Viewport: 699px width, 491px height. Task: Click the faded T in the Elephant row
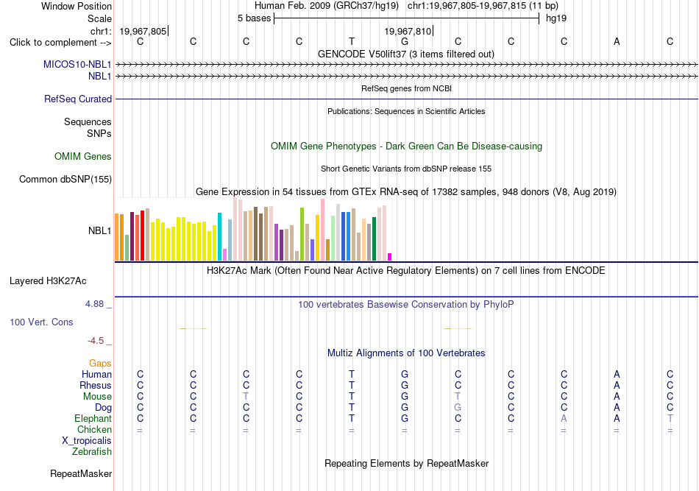(x=670, y=418)
